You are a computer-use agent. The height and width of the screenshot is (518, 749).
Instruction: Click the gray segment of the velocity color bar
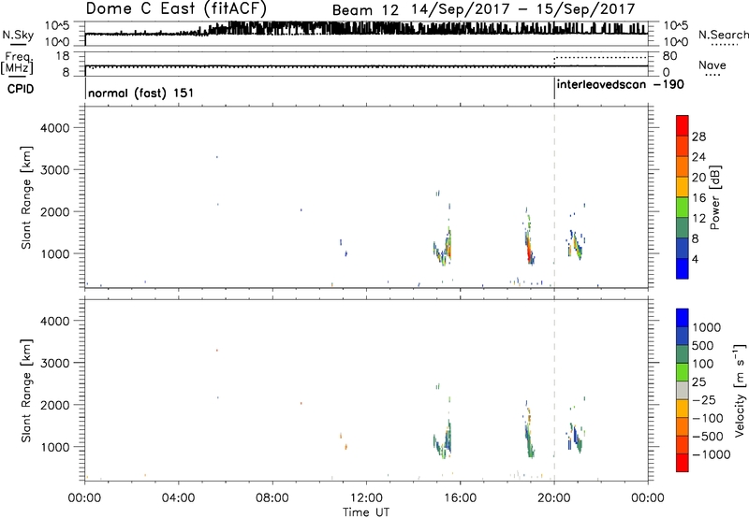click(x=683, y=390)
